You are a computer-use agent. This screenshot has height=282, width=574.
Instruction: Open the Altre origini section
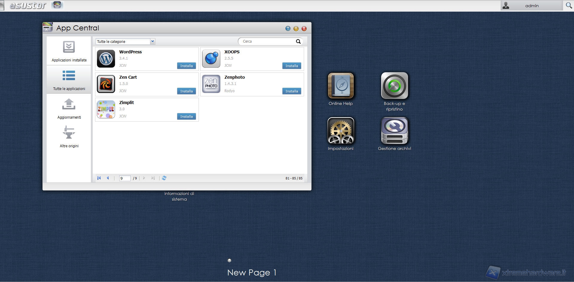(69, 137)
